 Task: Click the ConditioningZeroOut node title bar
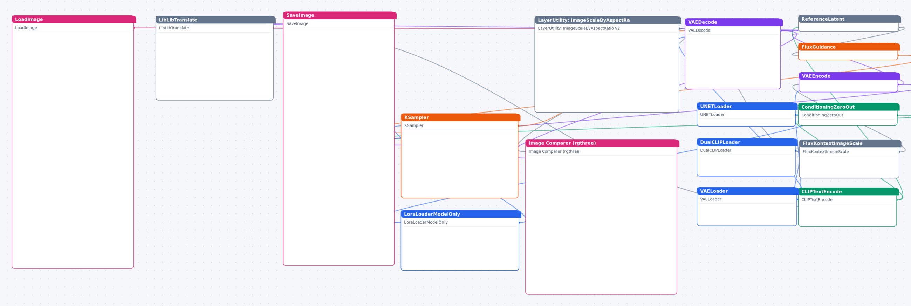point(849,107)
